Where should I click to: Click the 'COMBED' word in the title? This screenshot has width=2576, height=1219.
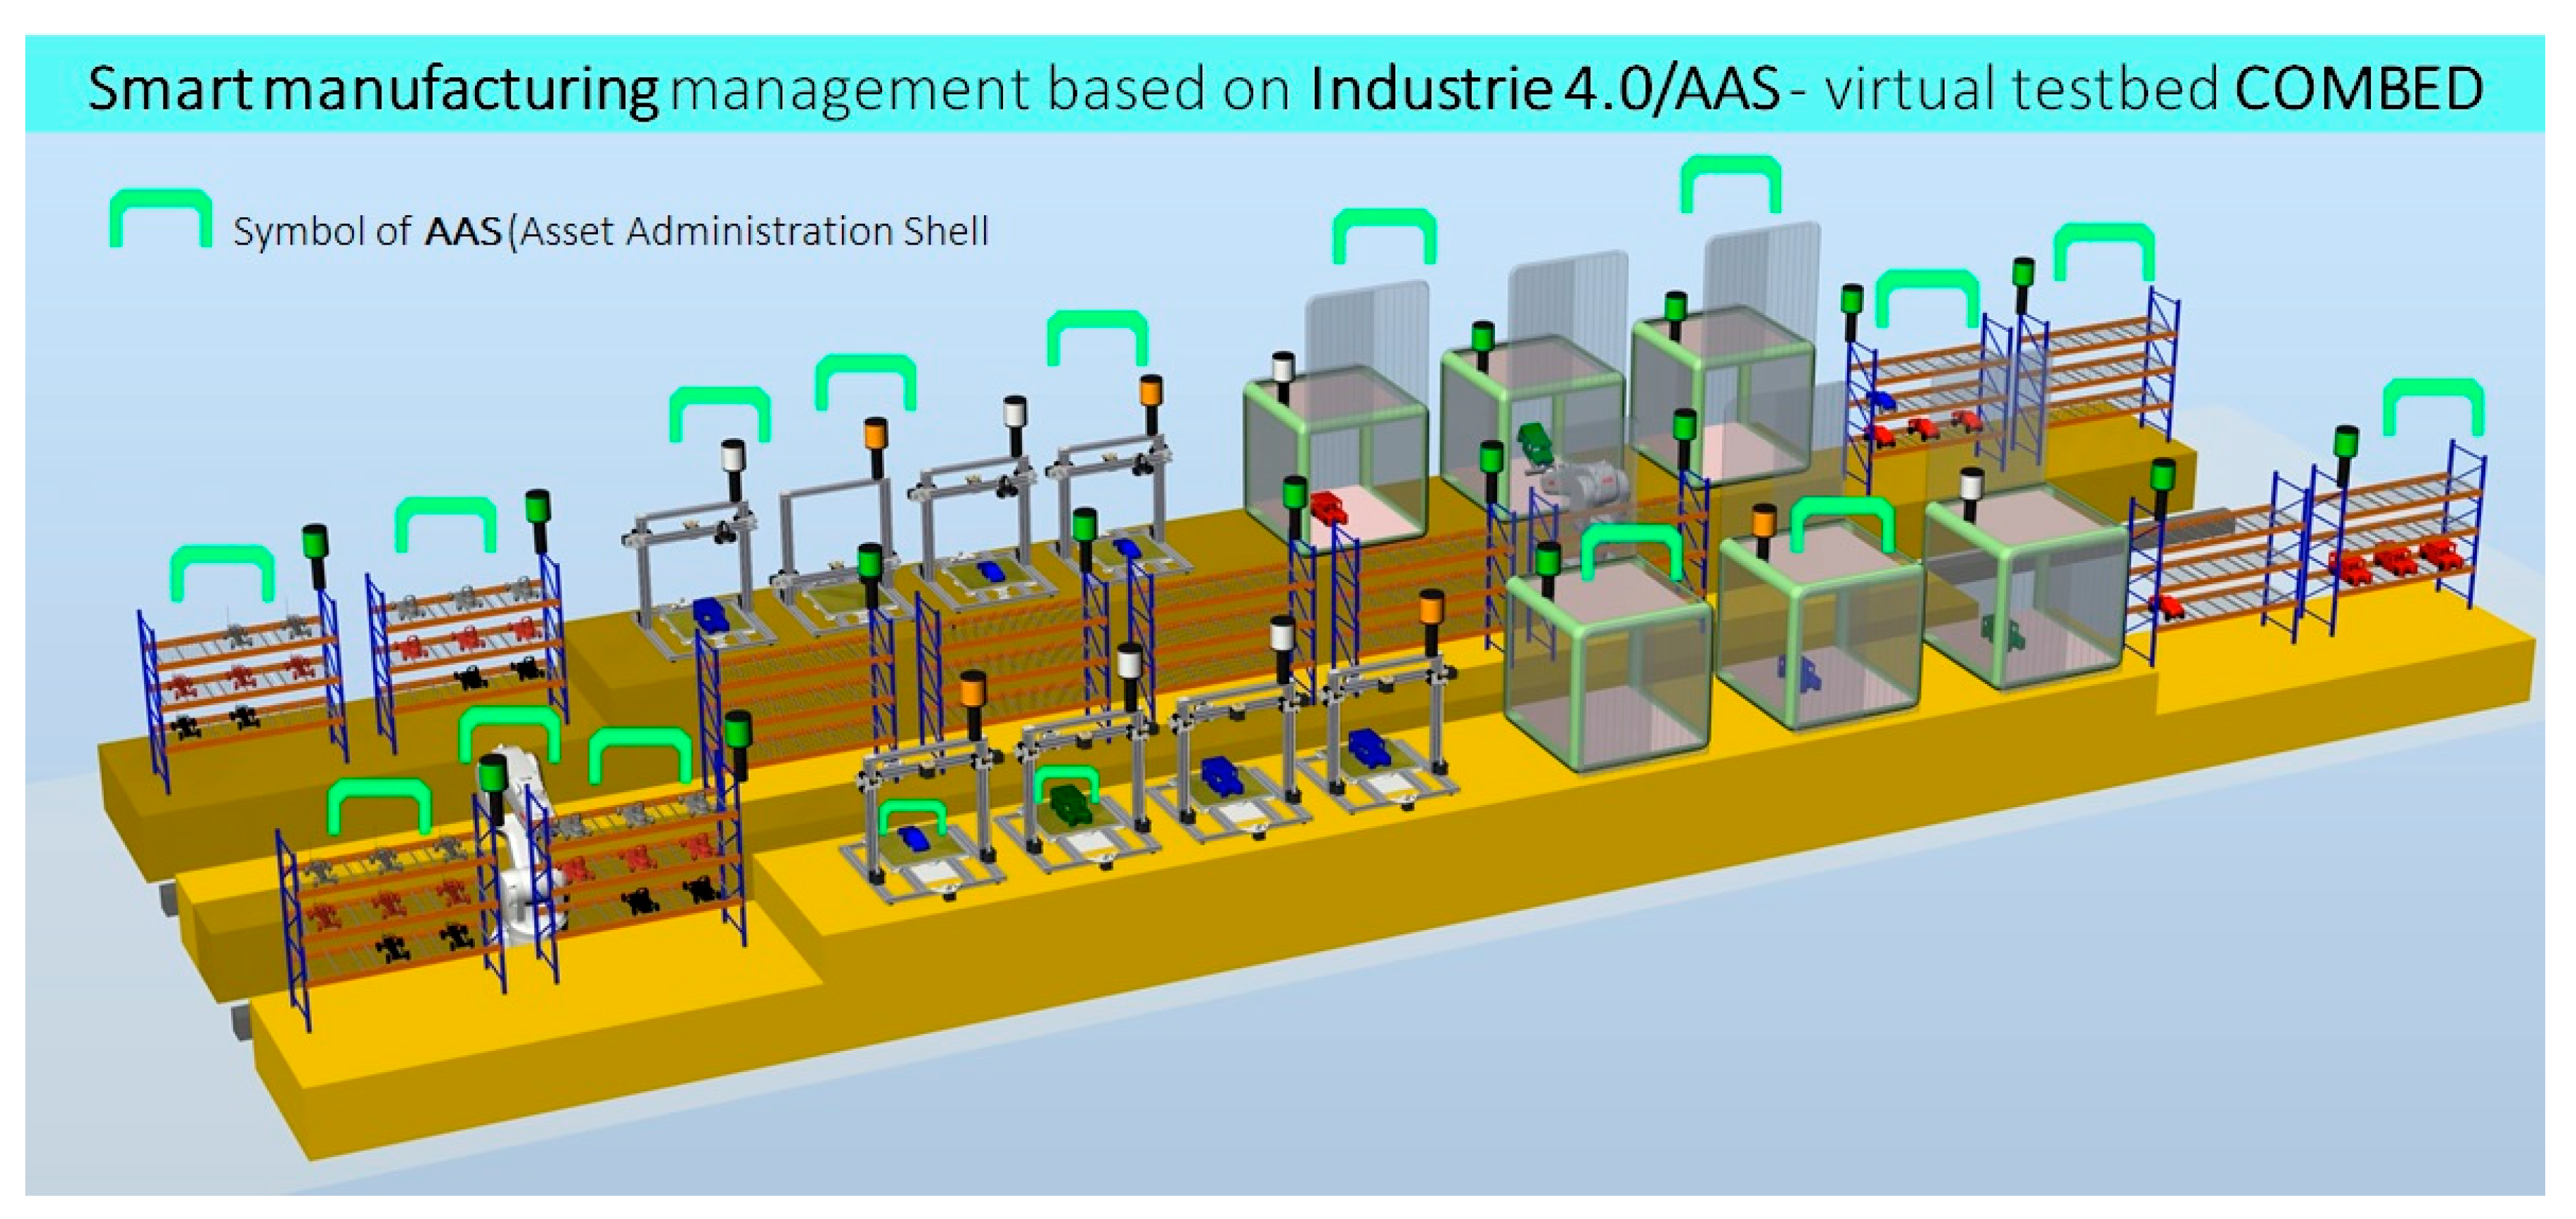(x=2358, y=88)
